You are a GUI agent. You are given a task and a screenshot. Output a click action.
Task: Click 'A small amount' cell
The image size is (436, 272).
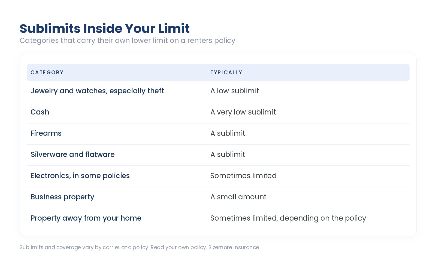[x=238, y=197]
